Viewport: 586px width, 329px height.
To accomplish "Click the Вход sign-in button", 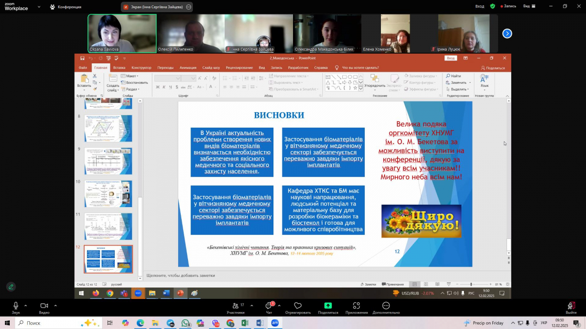I will pos(480,6).
